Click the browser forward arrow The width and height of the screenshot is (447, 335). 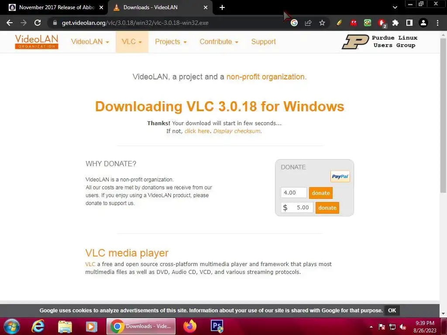[24, 23]
